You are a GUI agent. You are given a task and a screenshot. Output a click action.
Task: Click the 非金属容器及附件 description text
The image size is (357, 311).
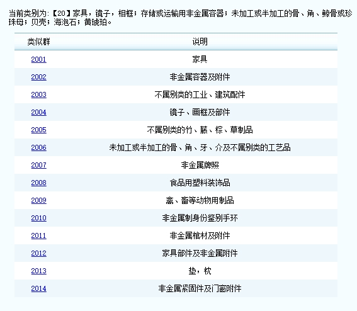point(200,77)
